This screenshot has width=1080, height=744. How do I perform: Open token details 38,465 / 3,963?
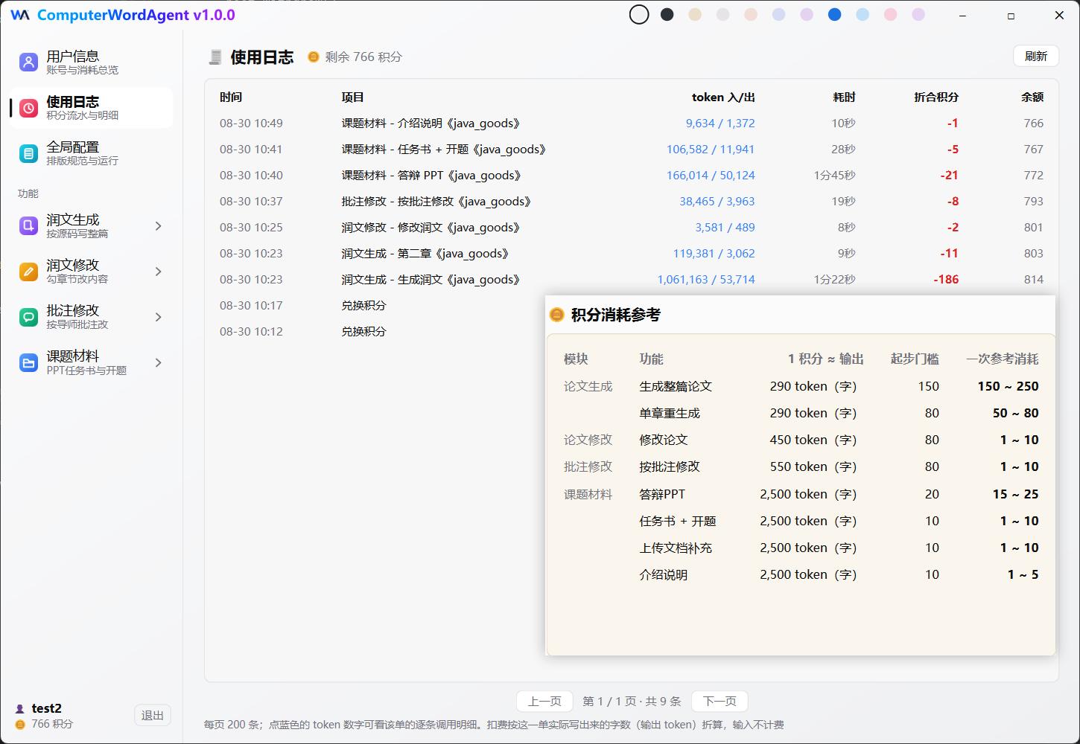coord(717,202)
